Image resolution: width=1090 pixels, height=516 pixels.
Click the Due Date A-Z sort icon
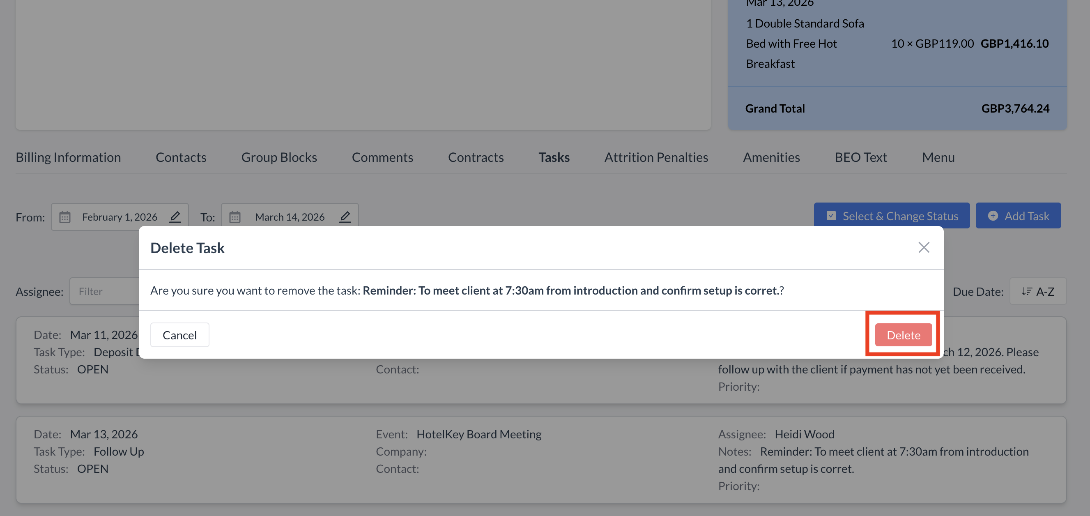1027,291
